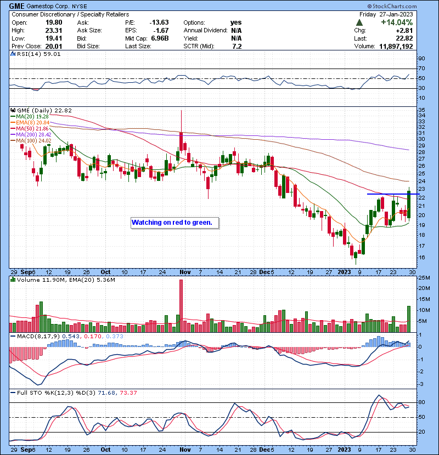Click the Bid Size label

point(88,46)
